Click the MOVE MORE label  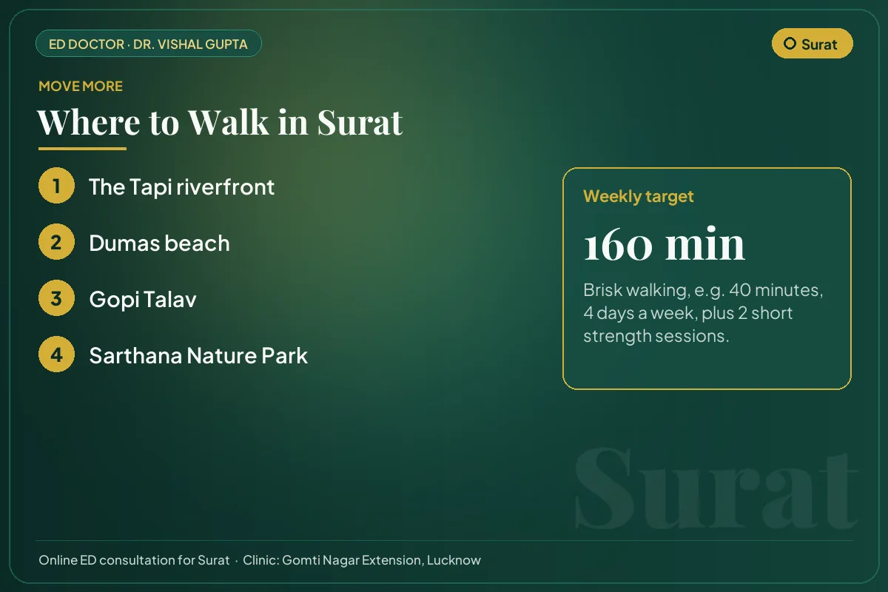[x=81, y=87]
